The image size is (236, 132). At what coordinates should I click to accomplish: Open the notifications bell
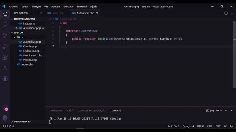coord(231,126)
